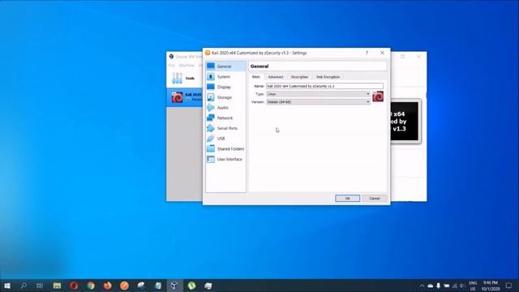Click the VM preview thumbnail
Image resolution: width=519 pixels, height=292 pixels.
pyautogui.click(x=405, y=121)
